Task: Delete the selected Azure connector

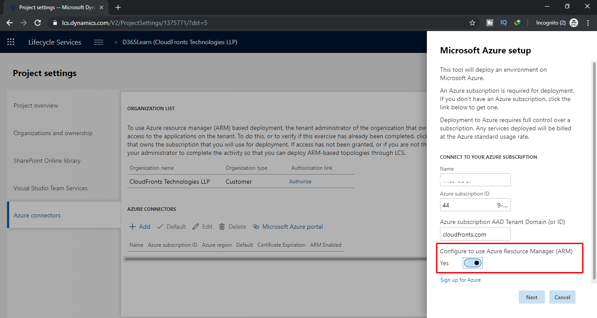Action: click(x=232, y=227)
